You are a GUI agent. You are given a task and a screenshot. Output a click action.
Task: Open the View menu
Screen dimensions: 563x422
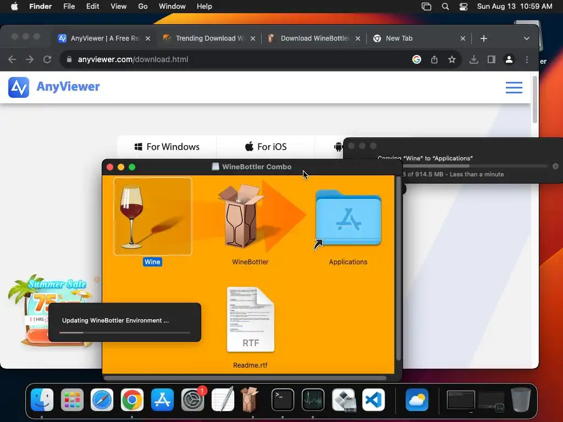point(119,7)
